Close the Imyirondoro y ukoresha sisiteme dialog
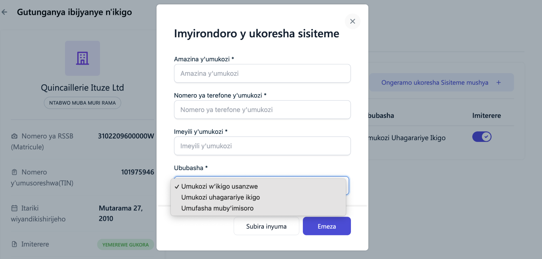 [352, 21]
